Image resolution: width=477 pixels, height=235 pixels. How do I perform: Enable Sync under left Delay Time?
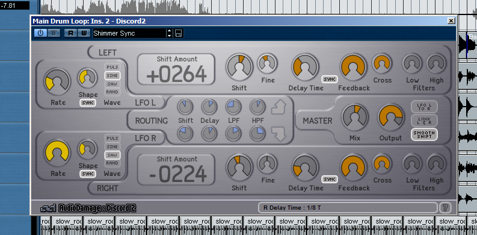[x=330, y=79]
